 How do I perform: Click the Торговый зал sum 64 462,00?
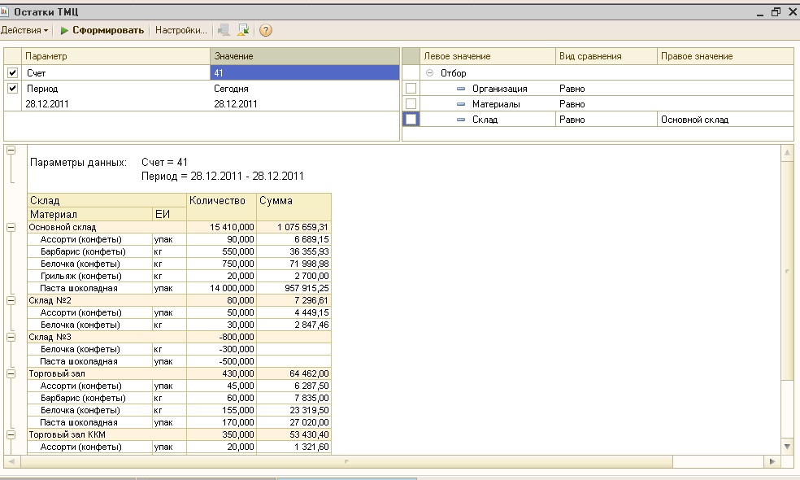293,373
